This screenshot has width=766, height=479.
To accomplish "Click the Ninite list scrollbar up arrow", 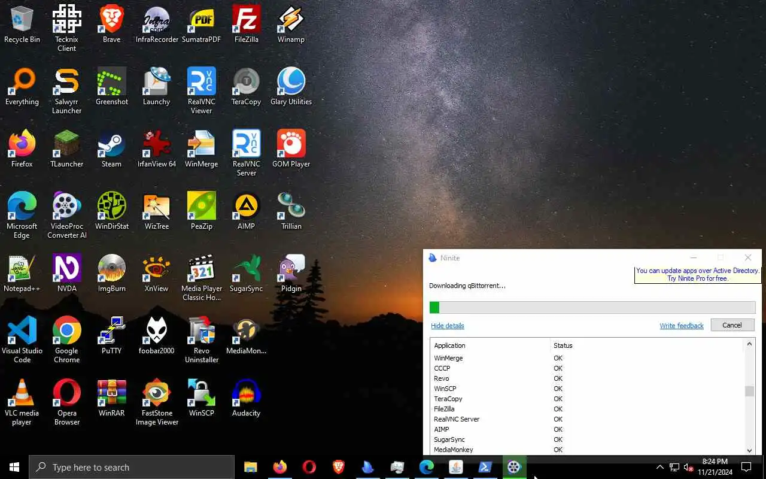I will (749, 344).
